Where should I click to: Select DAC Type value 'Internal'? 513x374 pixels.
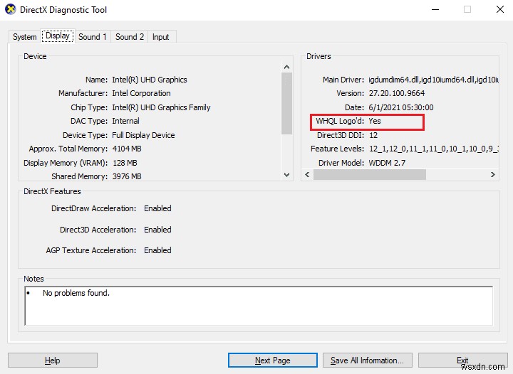[x=125, y=122]
